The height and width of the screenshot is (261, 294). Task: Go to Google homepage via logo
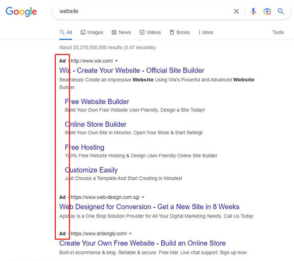(21, 12)
